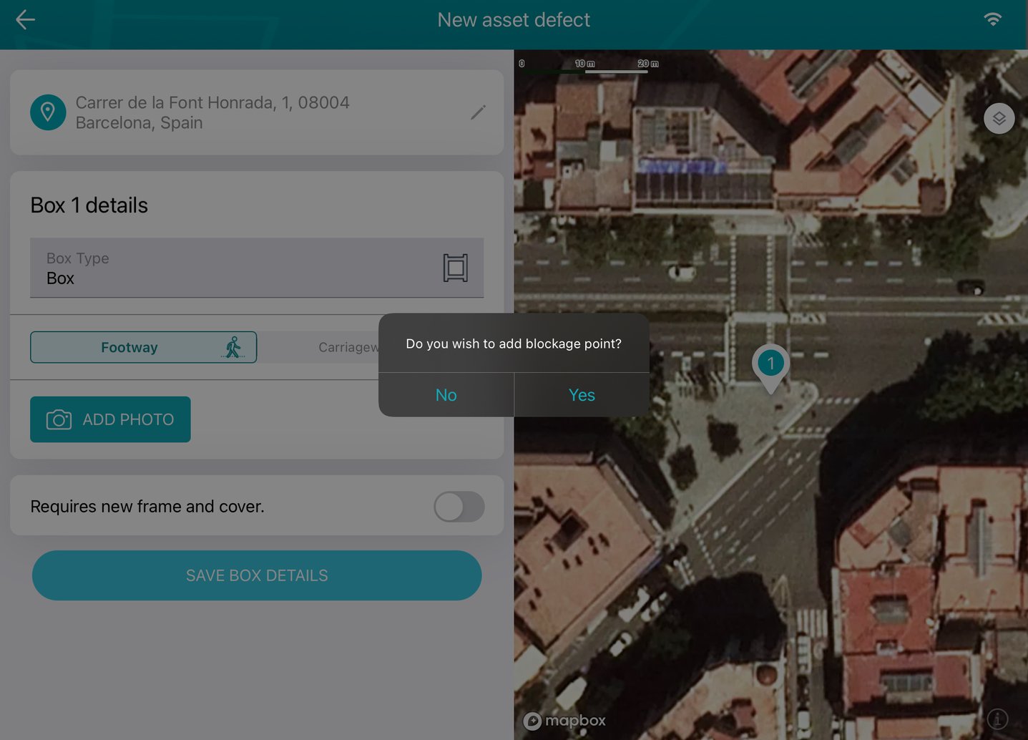Open the map layers icon

999,119
